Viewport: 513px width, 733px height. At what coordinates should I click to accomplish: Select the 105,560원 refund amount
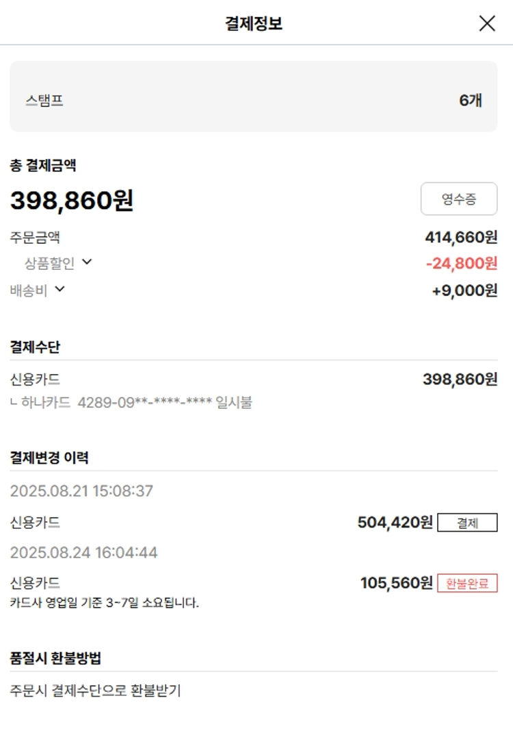tap(396, 583)
